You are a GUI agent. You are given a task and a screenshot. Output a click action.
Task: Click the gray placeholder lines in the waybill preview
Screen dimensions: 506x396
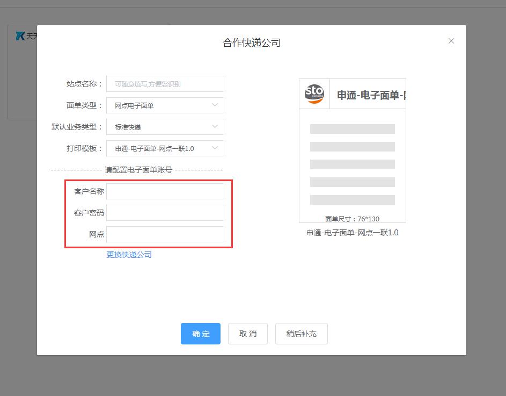352,164
